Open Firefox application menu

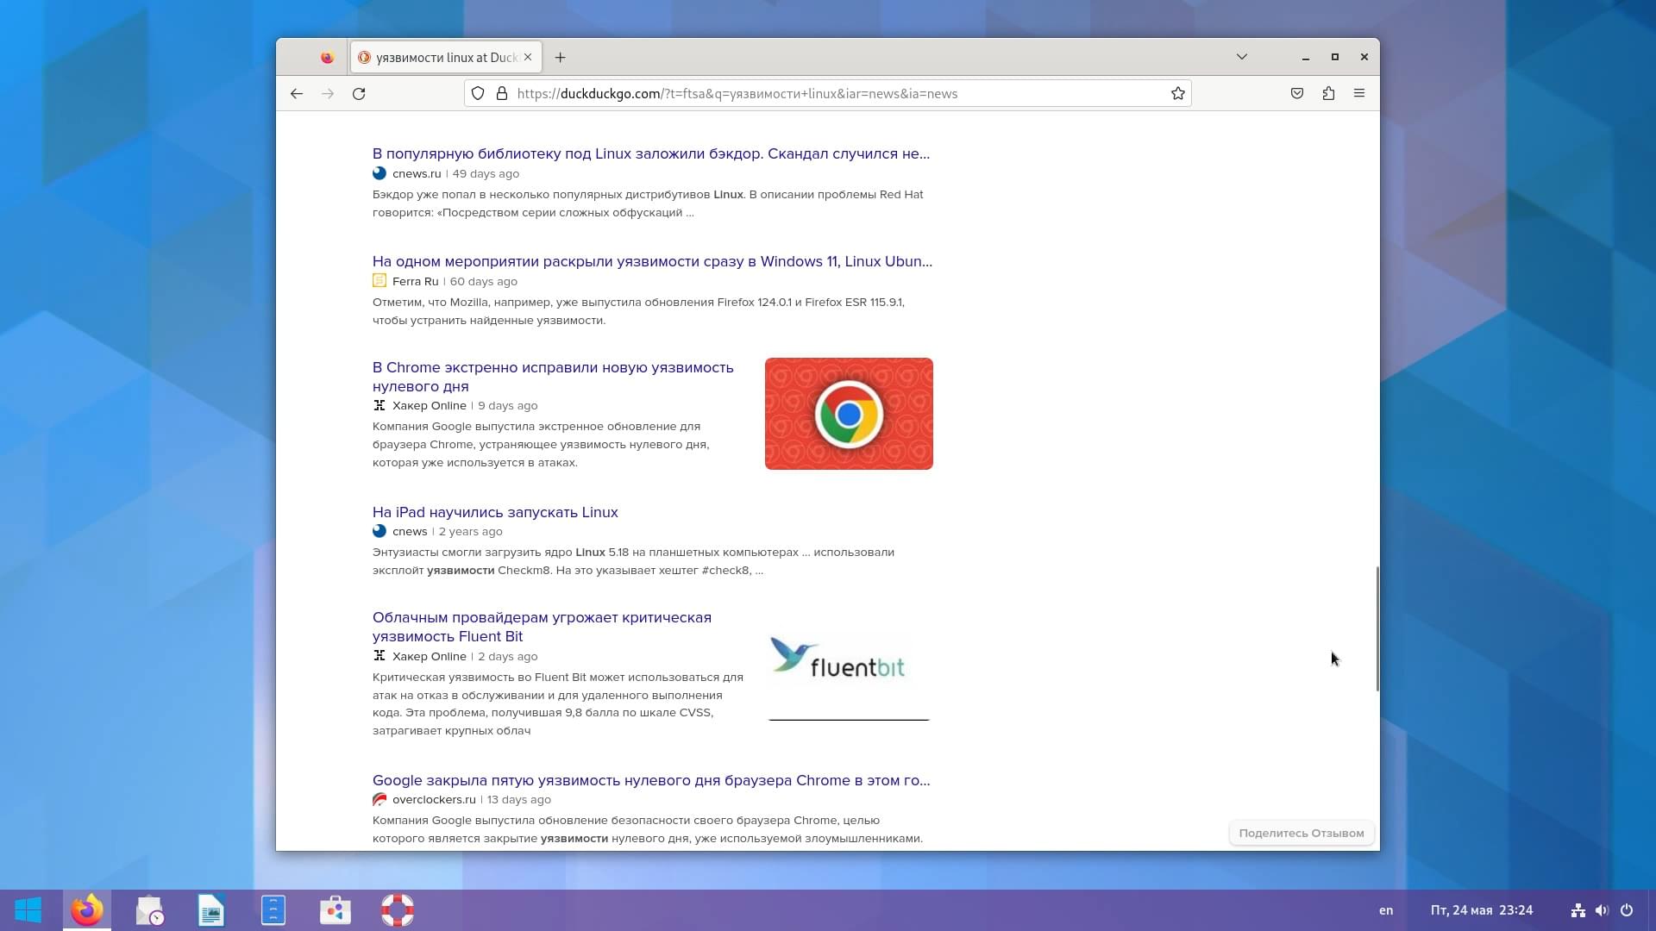coord(1359,94)
